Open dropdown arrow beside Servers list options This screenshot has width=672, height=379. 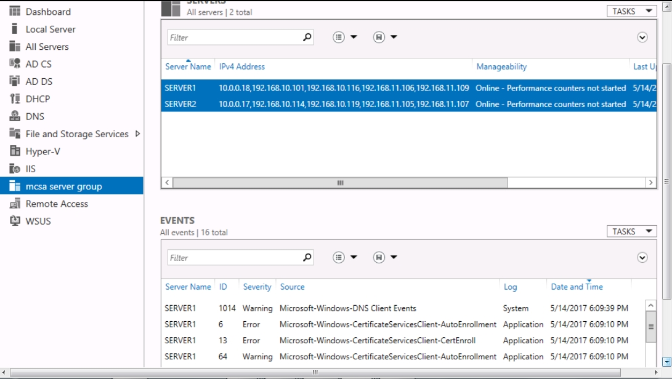click(354, 38)
